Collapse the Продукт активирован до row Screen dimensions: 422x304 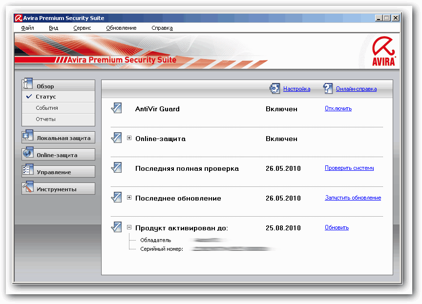pyautogui.click(x=129, y=227)
